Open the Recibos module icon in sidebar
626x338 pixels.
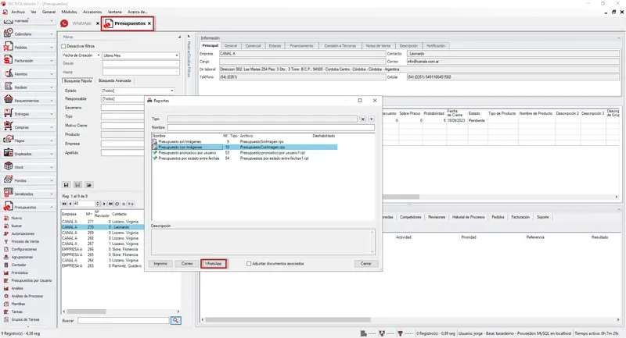8,87
